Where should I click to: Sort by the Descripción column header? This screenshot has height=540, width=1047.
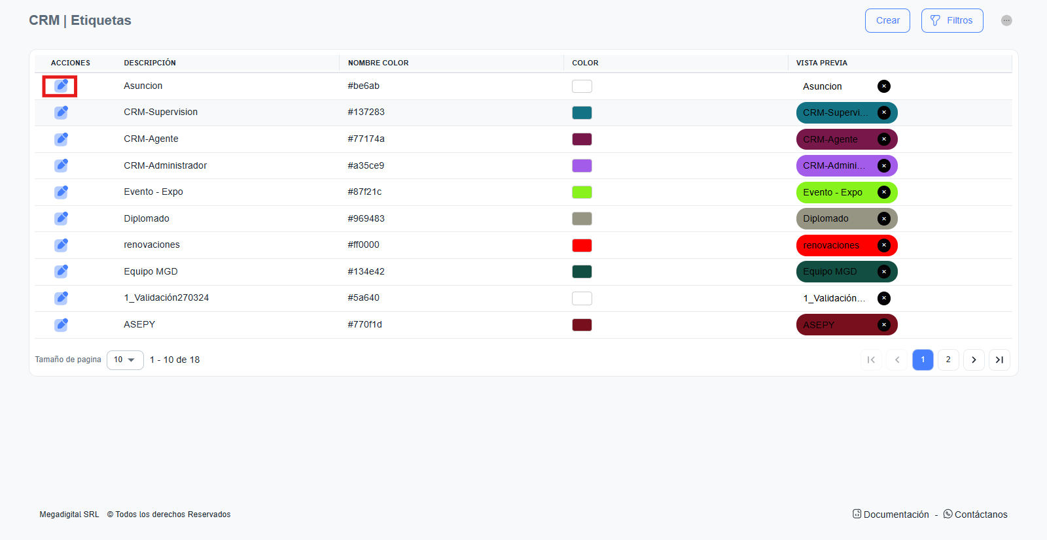coord(150,63)
